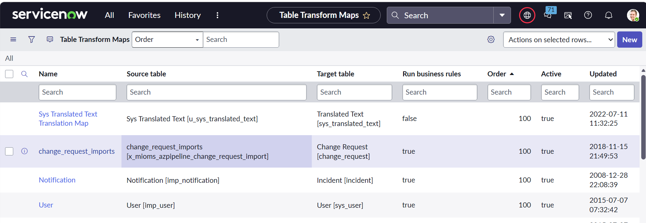The width and height of the screenshot is (646, 223).
Task: Open the user profile avatar
Action: [x=633, y=15]
